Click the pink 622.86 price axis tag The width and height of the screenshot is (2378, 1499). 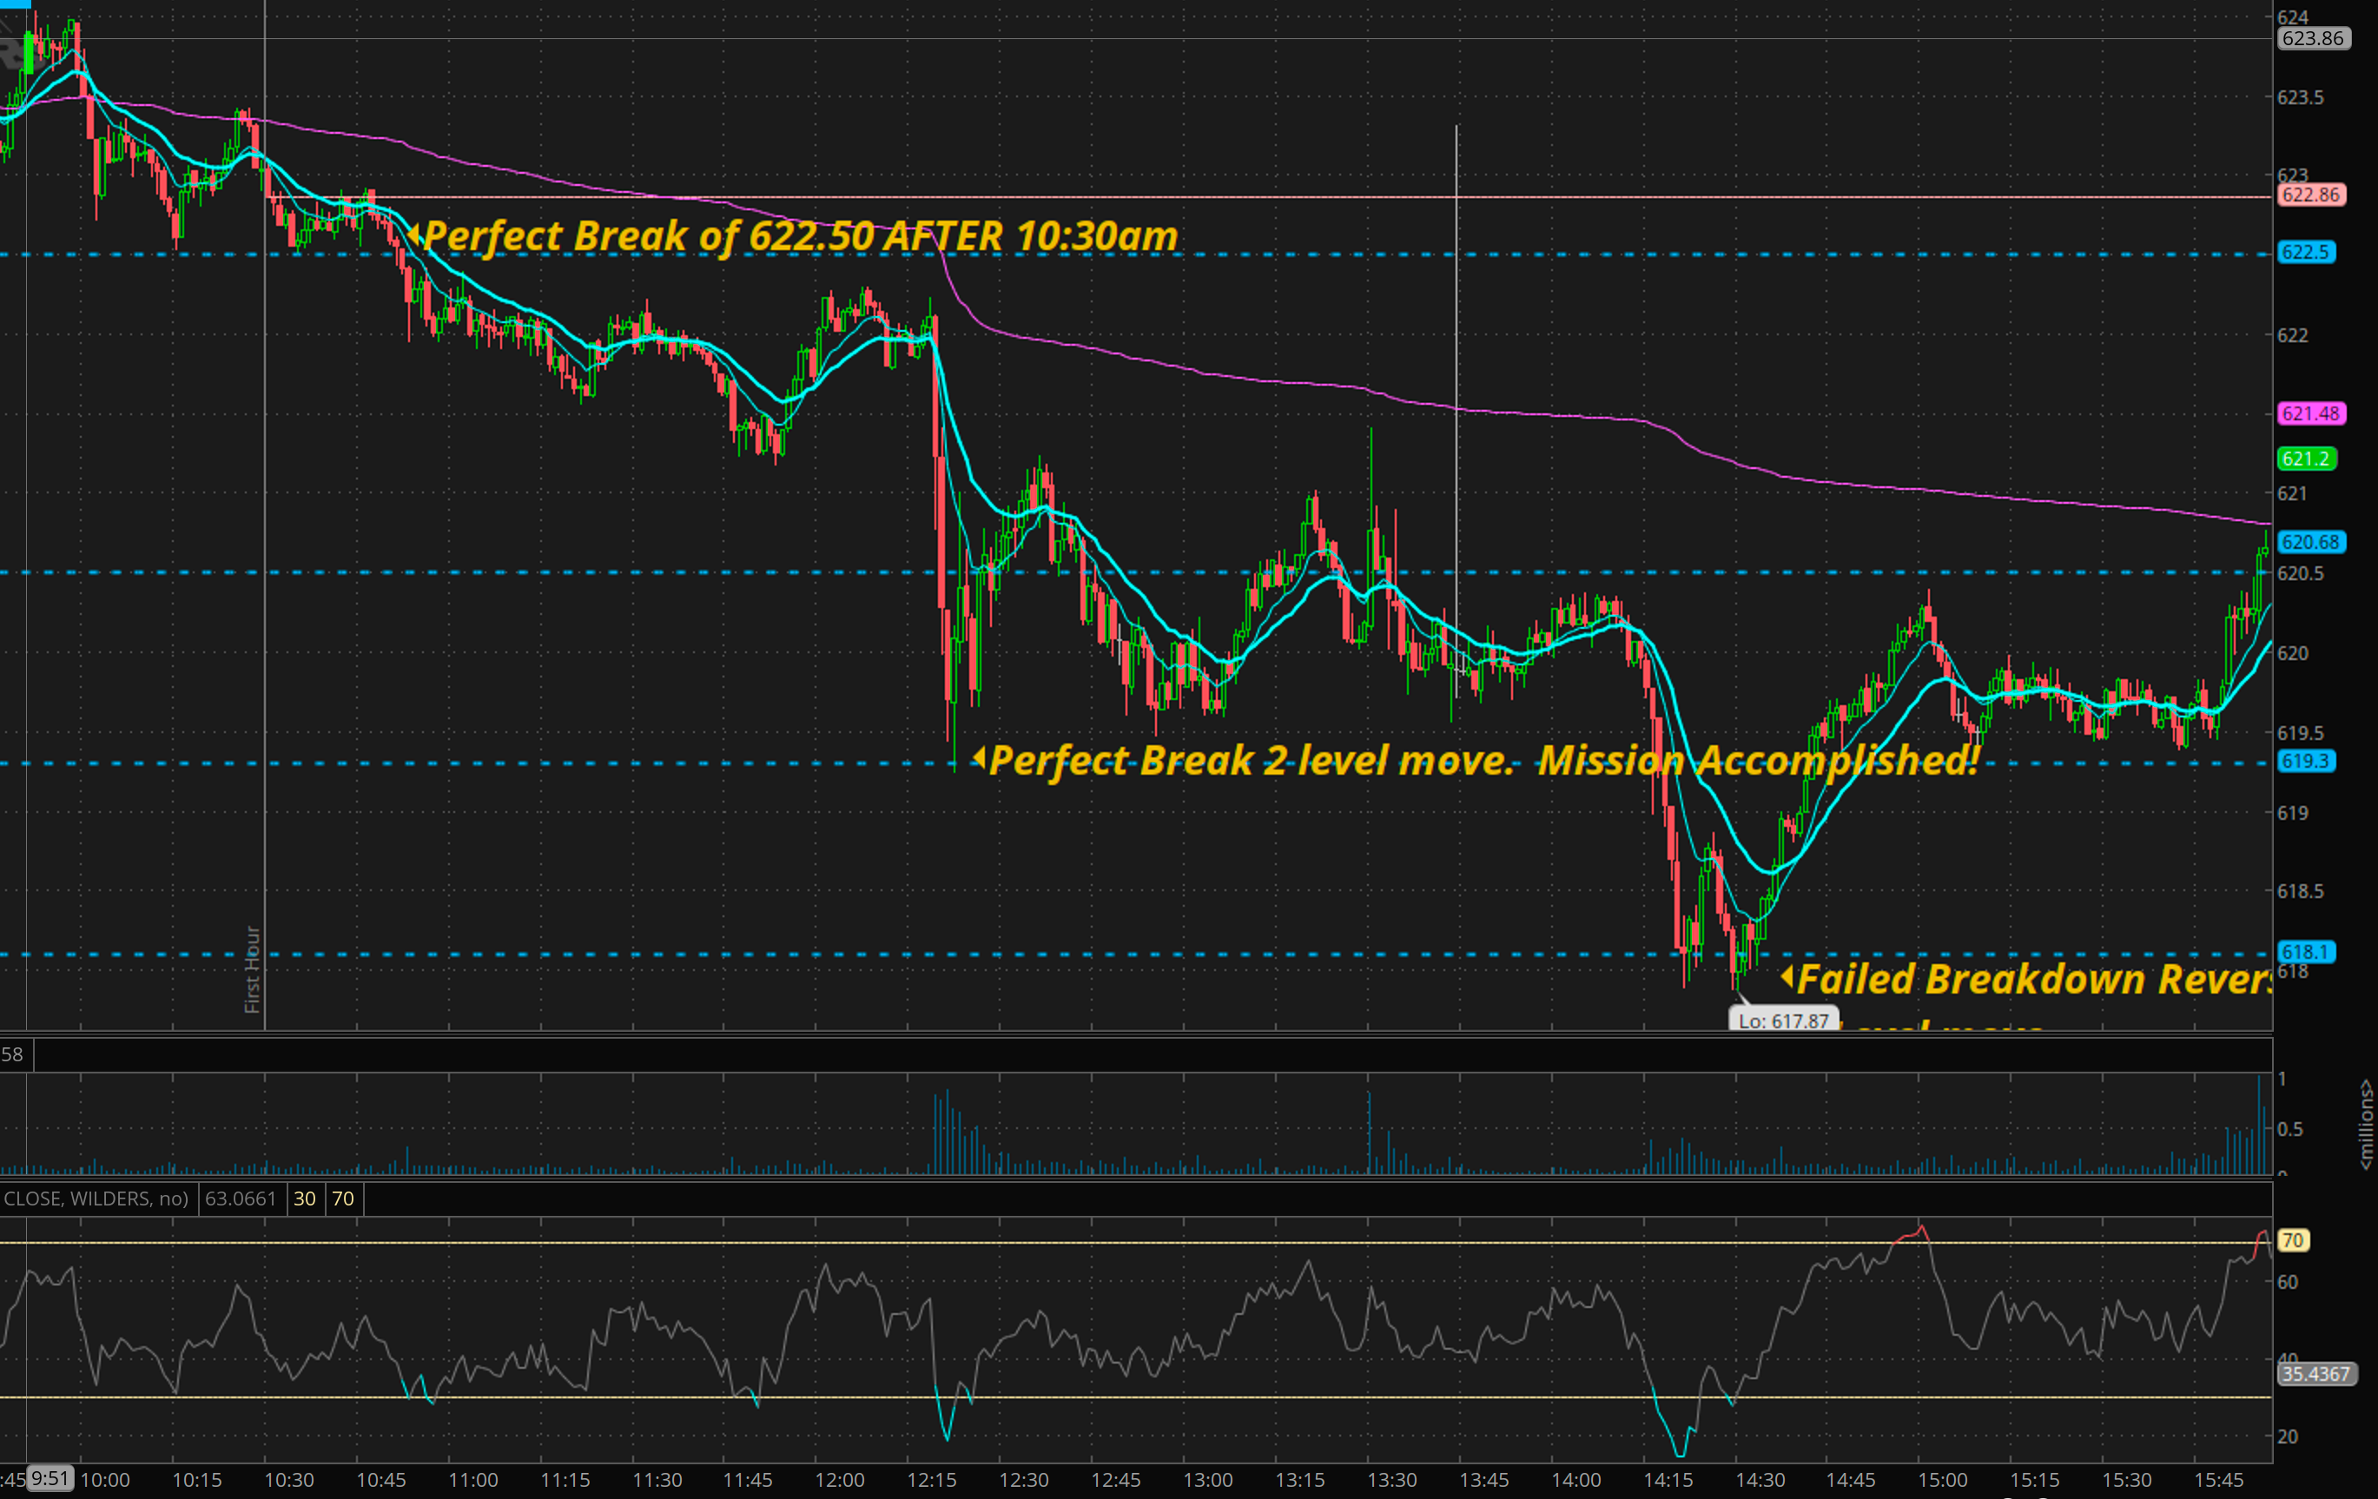pos(2311,195)
